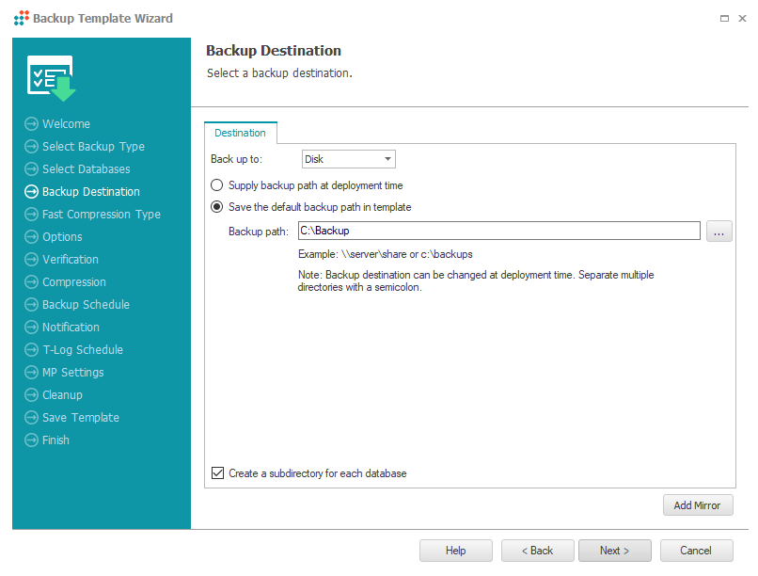Image resolution: width=758 pixels, height=576 pixels.
Task: Cancel the wizard
Action: 697,551
